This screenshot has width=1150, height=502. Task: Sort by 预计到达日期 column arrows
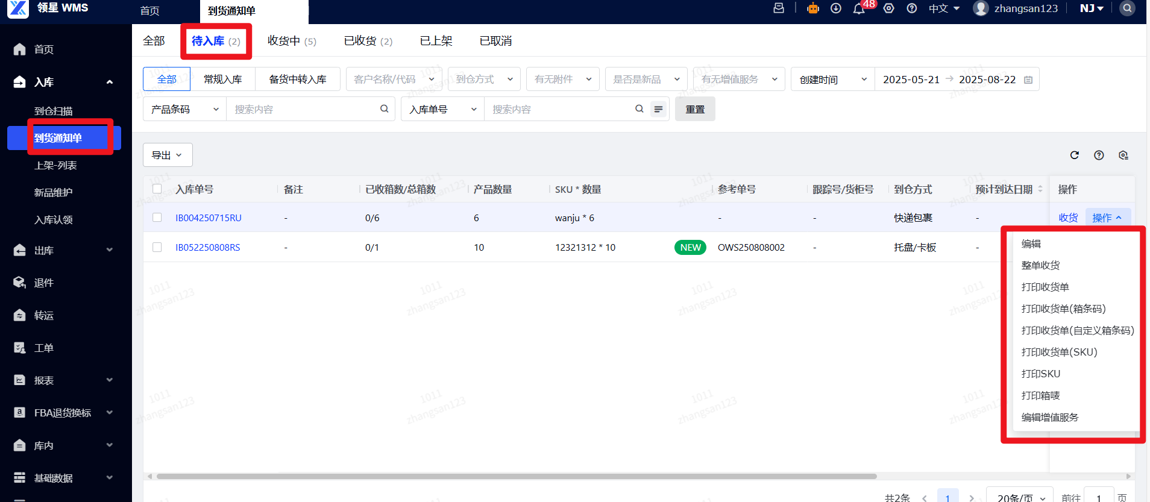point(1040,189)
